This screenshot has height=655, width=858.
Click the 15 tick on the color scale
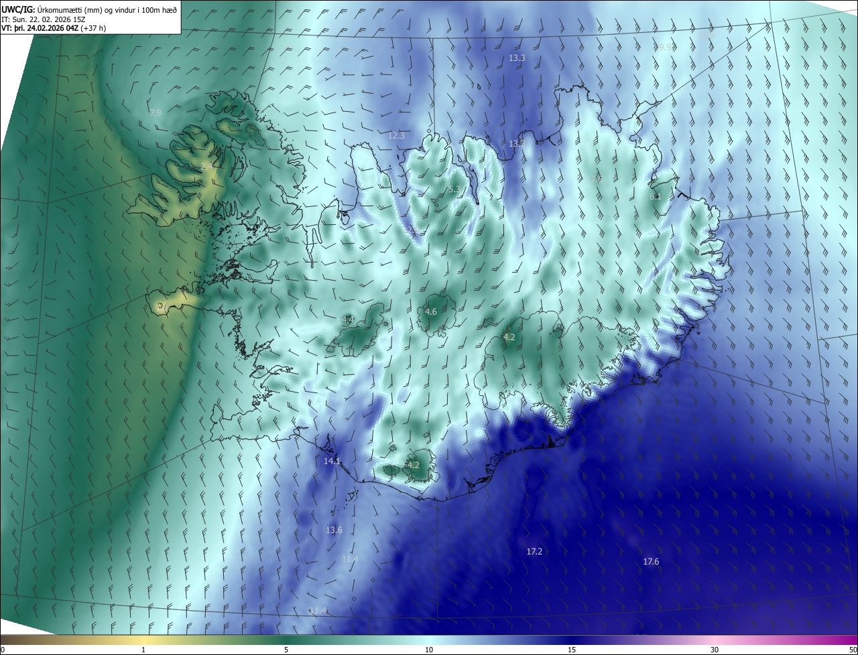tap(572, 650)
